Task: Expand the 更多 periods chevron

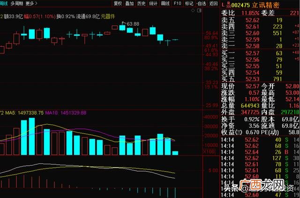Action: tap(37, 3)
